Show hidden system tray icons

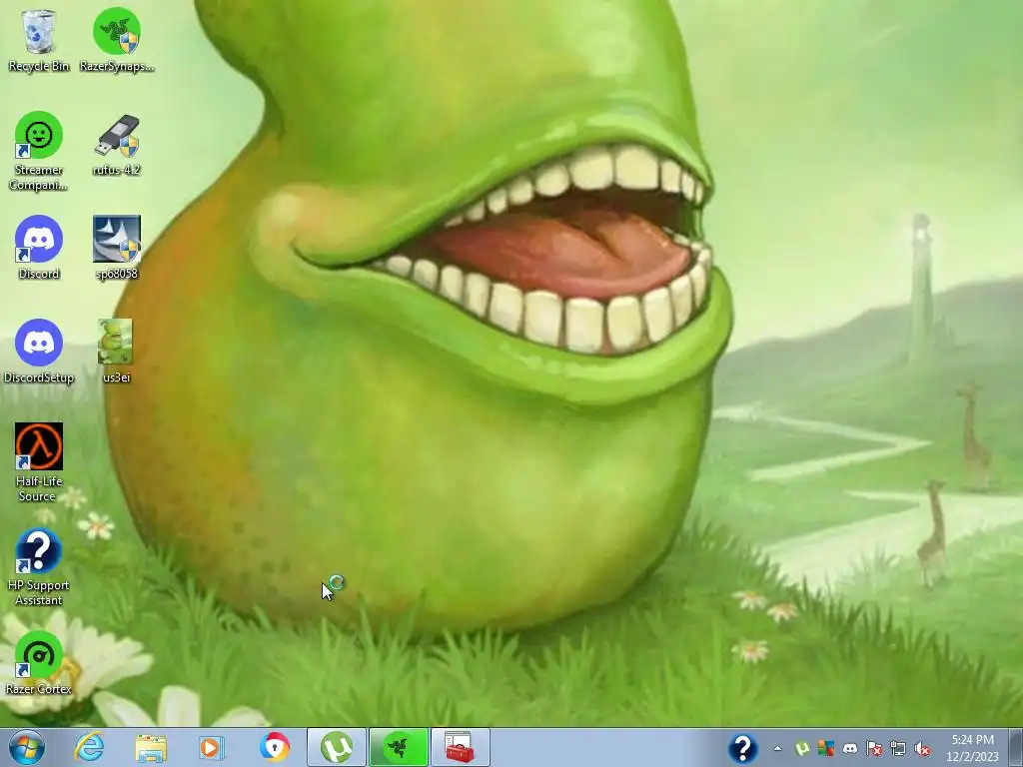[777, 749]
